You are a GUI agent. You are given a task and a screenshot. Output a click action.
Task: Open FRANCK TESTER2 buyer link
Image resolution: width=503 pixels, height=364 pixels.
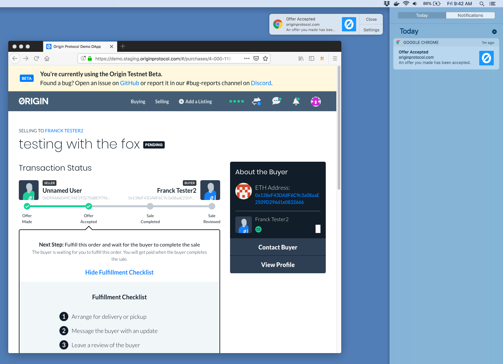pyautogui.click(x=64, y=131)
